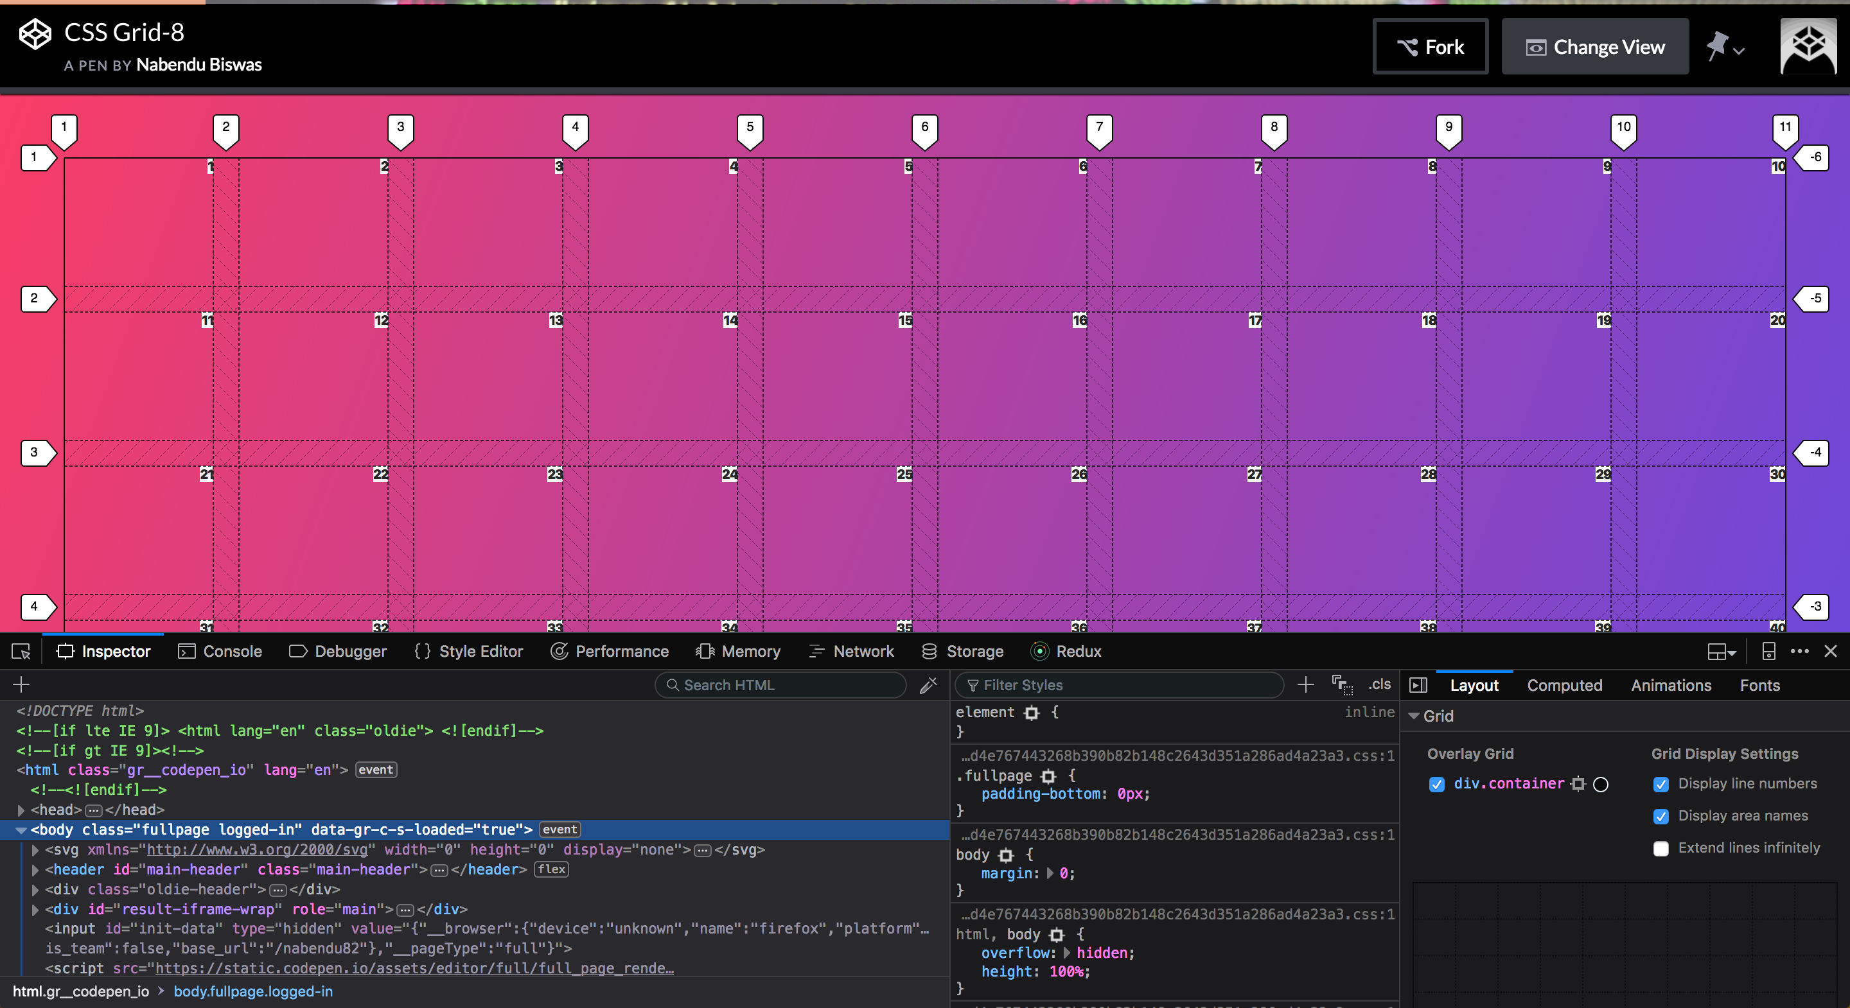Toggle the three-pane inspector layout icon
Image resolution: width=1850 pixels, height=1008 pixels.
pyautogui.click(x=1418, y=685)
